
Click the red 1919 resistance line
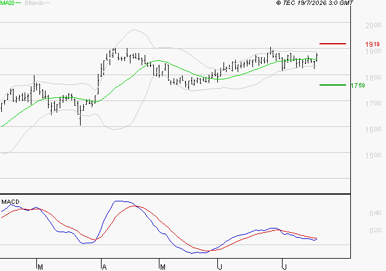click(332, 44)
